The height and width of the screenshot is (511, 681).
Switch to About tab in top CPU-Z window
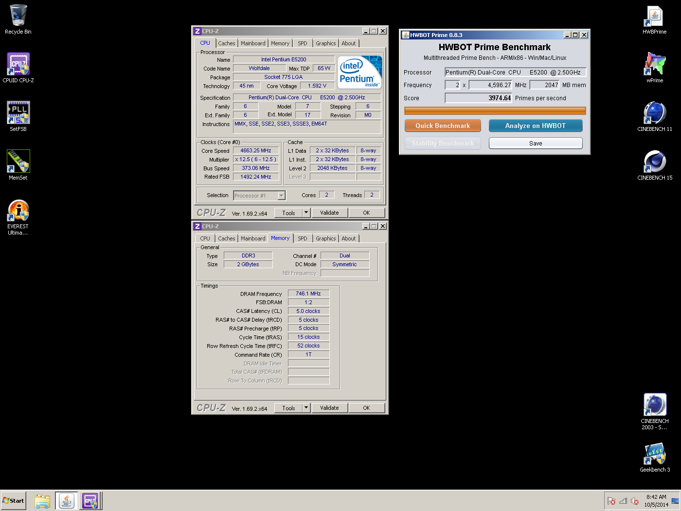[x=348, y=43]
